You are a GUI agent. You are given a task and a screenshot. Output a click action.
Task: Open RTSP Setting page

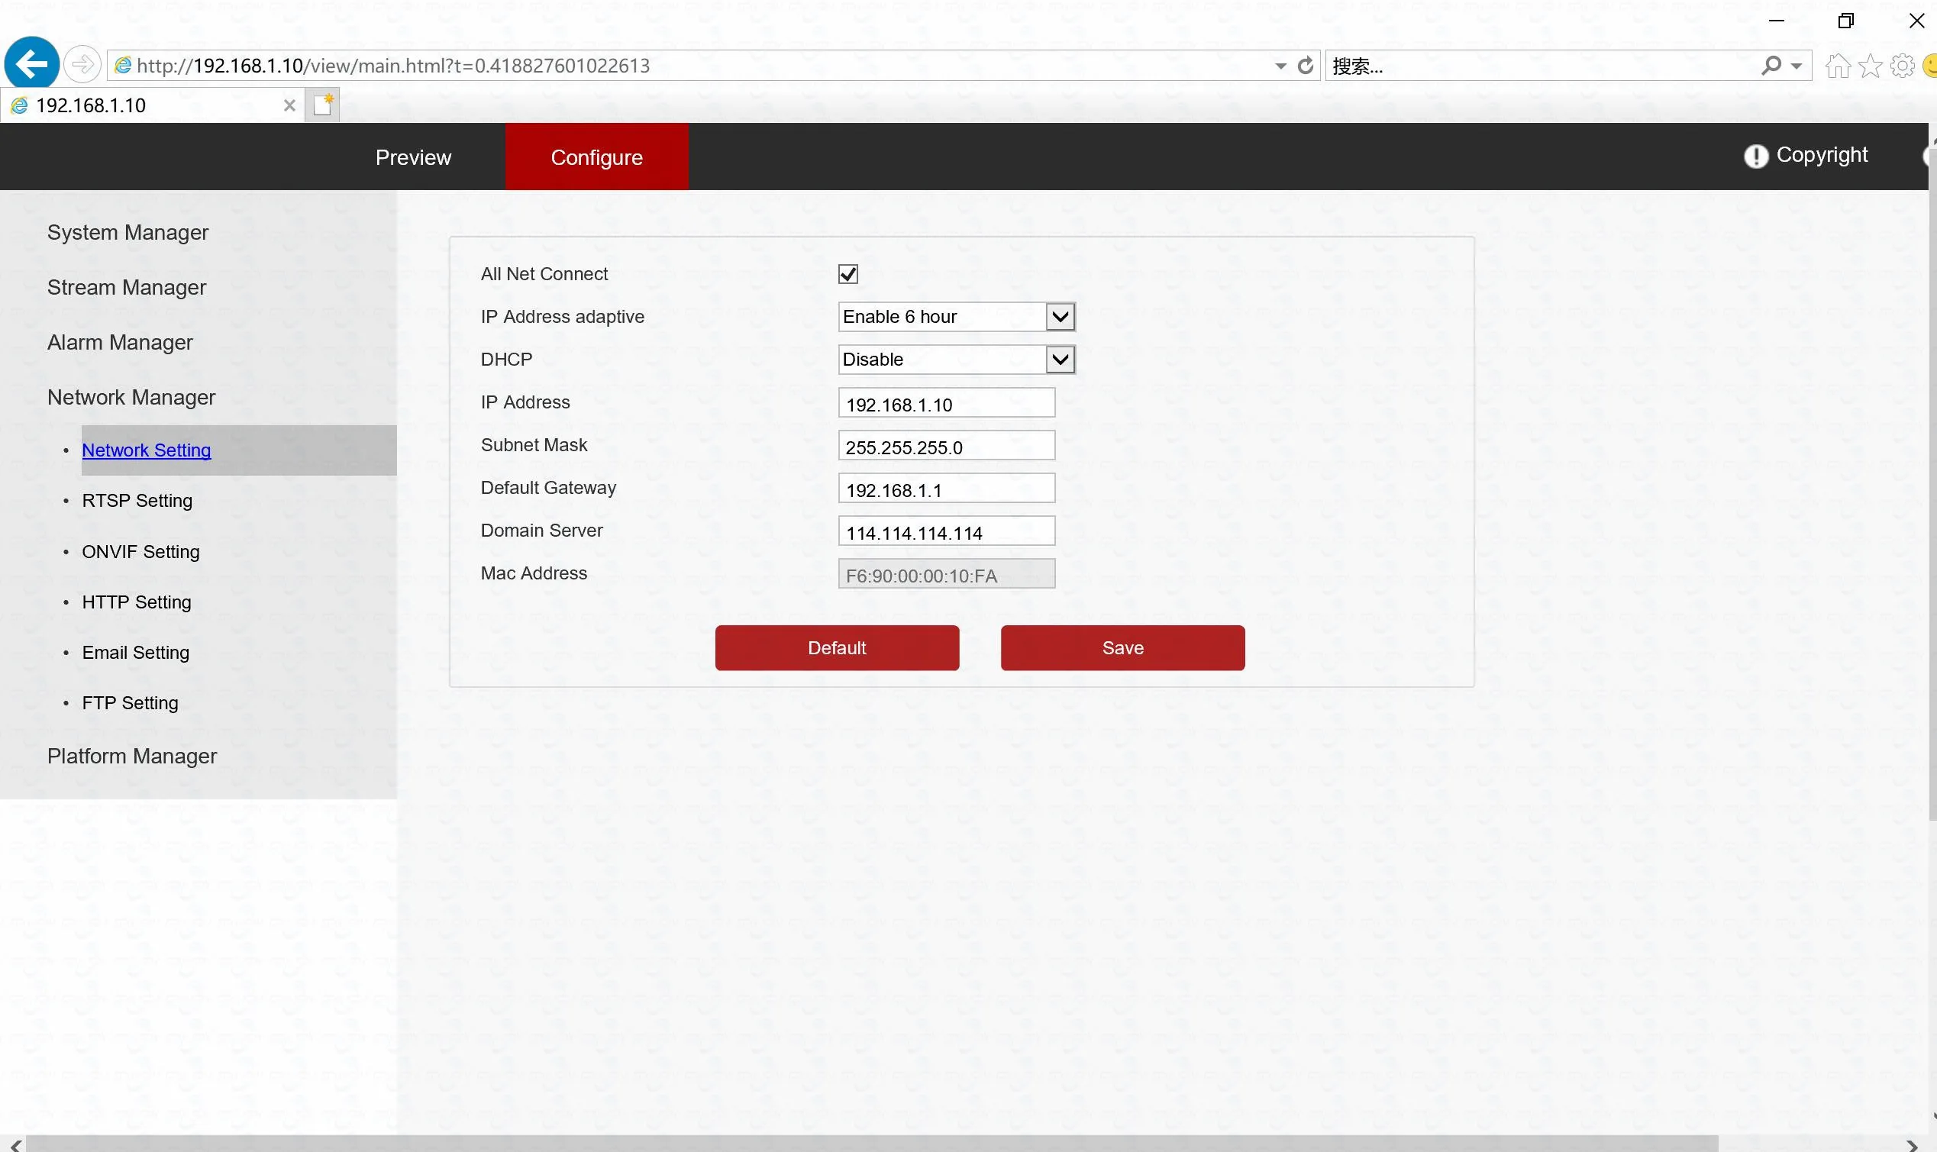(x=137, y=501)
